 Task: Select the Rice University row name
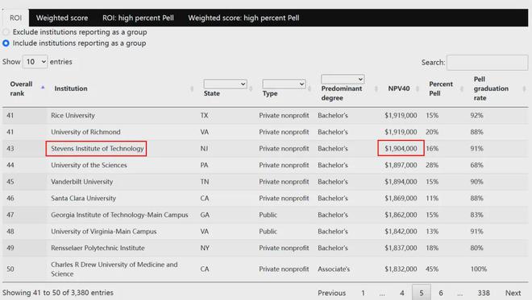(73, 116)
